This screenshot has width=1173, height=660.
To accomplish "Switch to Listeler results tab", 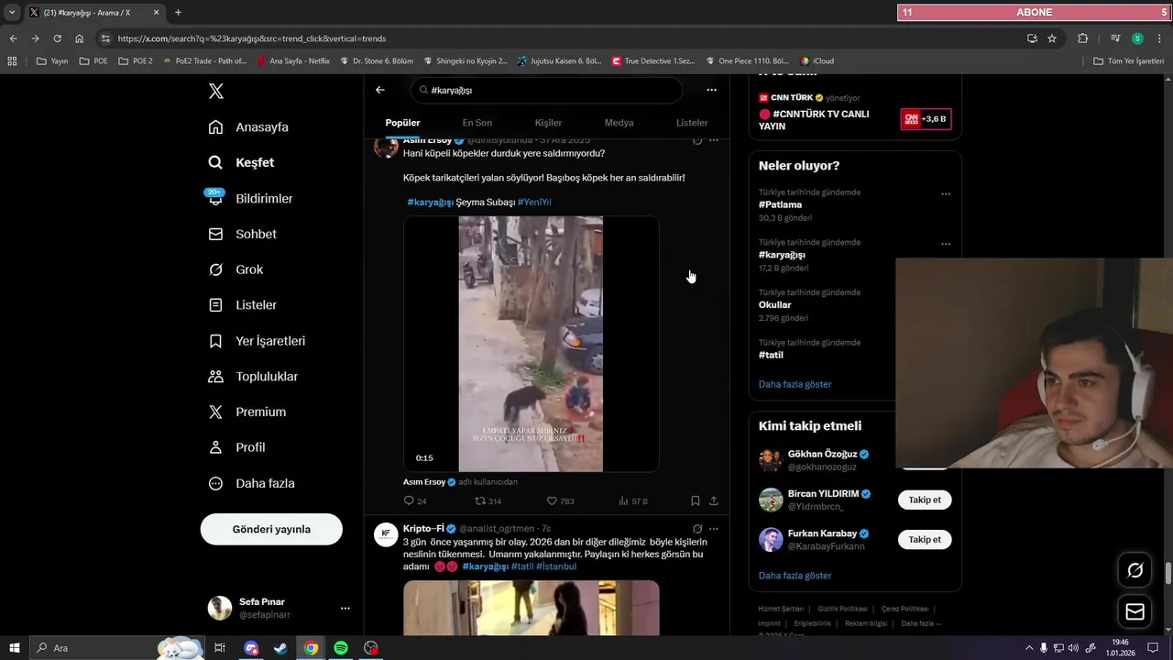I will pyautogui.click(x=692, y=123).
